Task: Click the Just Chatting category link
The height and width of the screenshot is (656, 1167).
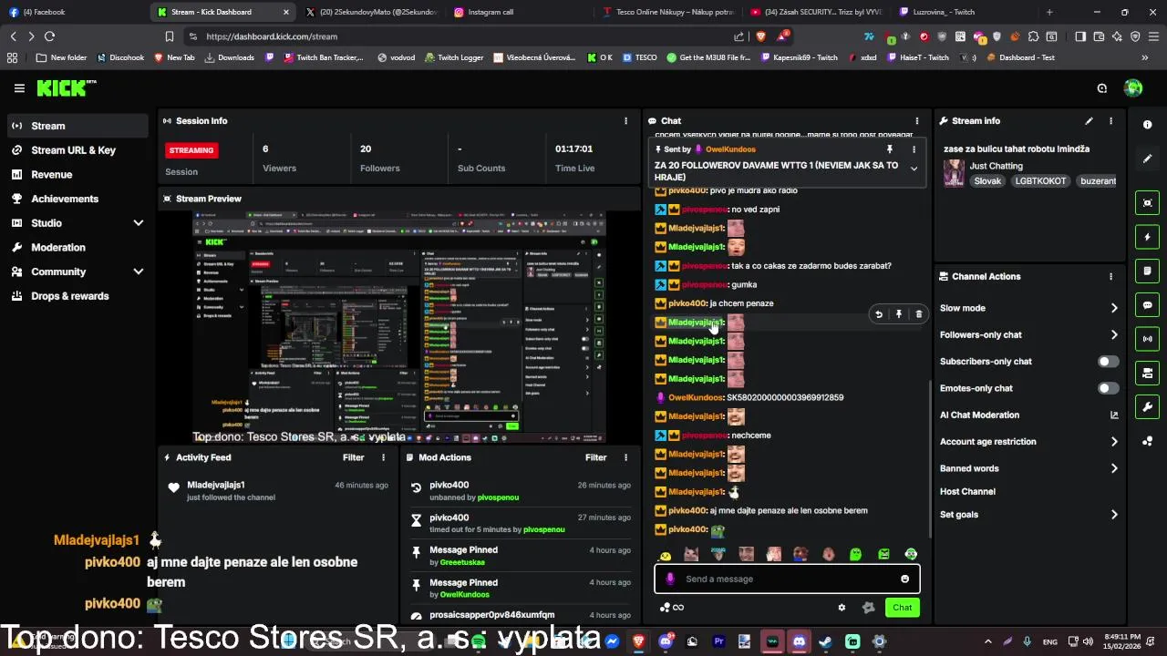Action: (996, 166)
